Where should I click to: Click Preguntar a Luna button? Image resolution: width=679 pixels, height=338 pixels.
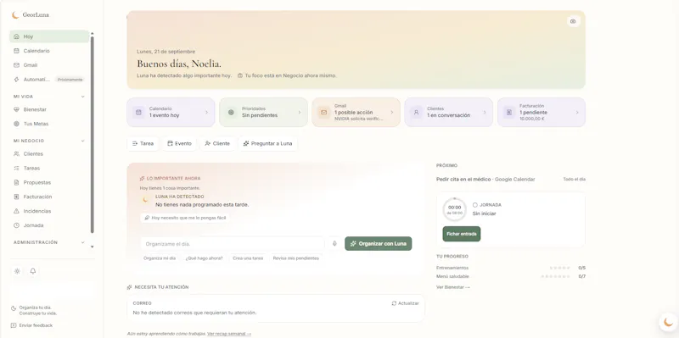267,143
